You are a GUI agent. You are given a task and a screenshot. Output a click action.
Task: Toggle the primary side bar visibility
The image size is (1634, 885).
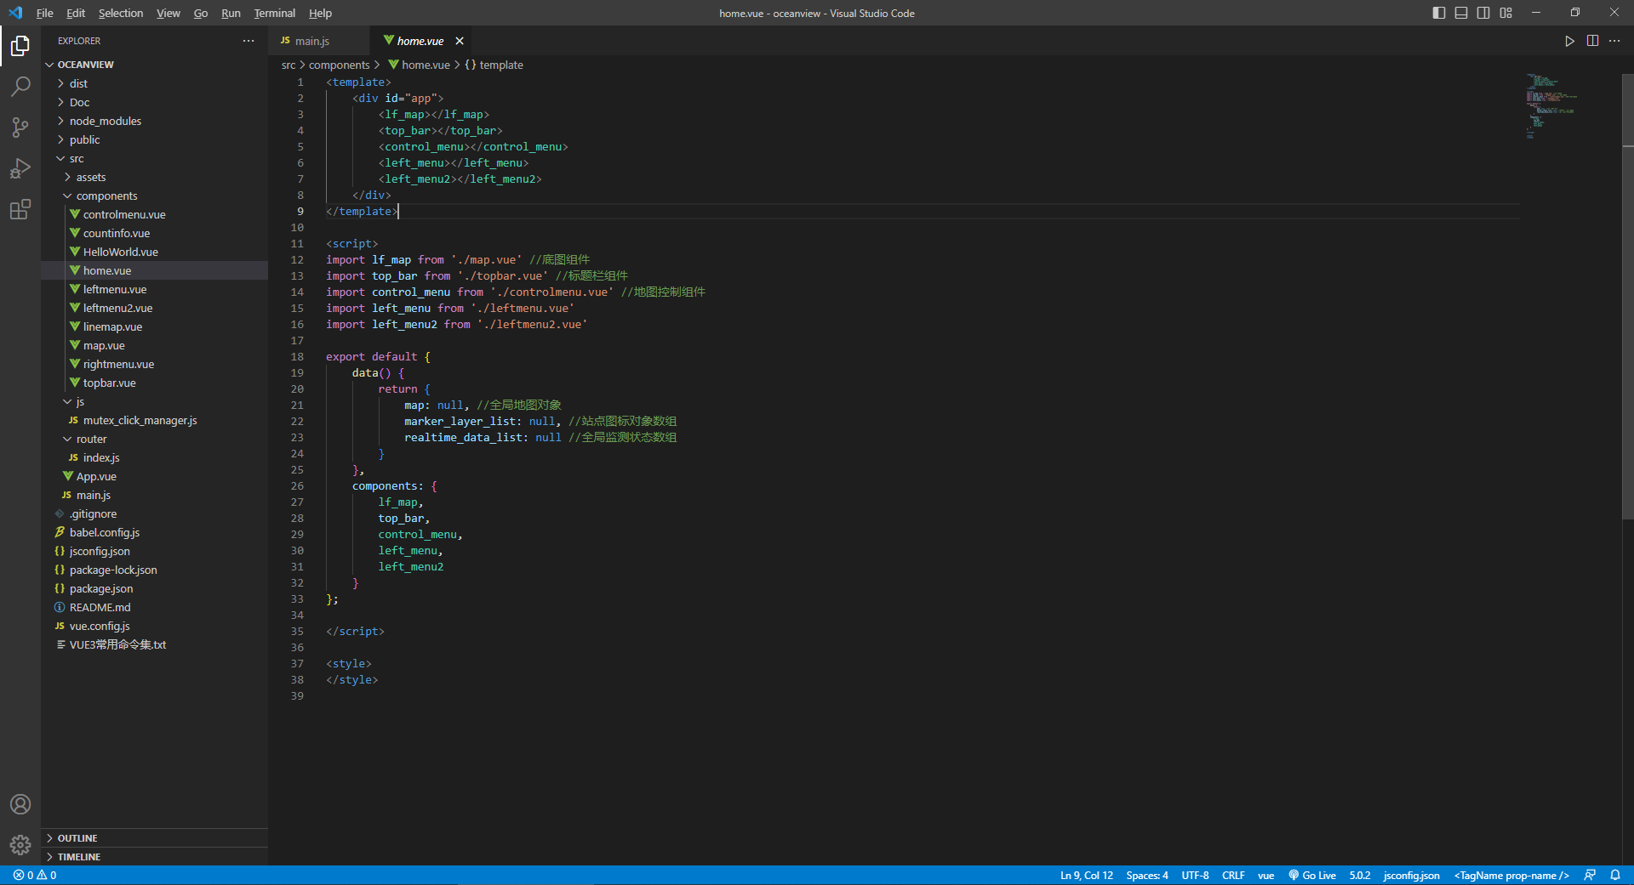1439,13
